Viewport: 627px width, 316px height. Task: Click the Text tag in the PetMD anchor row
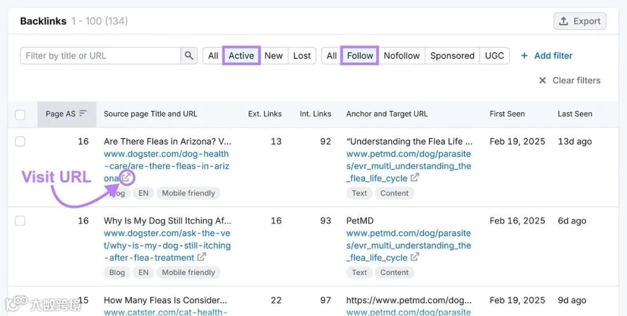pos(359,273)
